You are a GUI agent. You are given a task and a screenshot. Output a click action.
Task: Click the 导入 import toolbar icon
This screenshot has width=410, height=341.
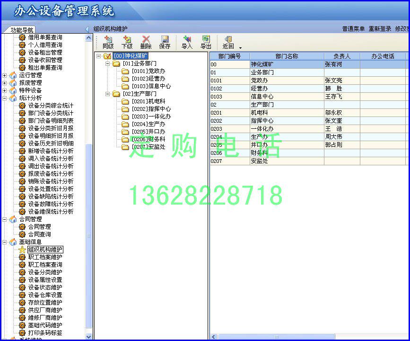187,40
